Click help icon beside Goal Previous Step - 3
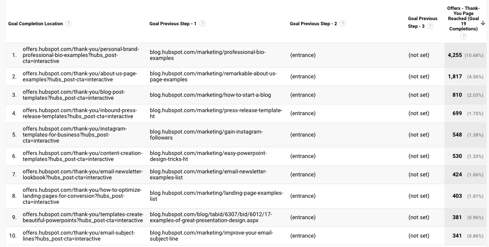 tap(430, 26)
